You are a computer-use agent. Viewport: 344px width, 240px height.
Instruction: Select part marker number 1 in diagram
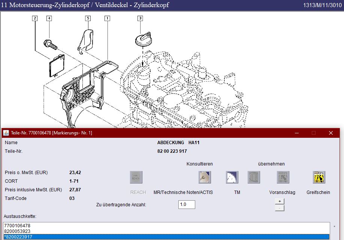coord(107,18)
